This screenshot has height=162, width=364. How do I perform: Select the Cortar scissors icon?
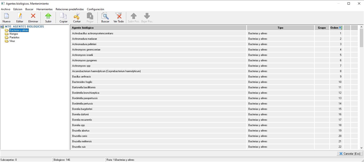tap(77, 16)
